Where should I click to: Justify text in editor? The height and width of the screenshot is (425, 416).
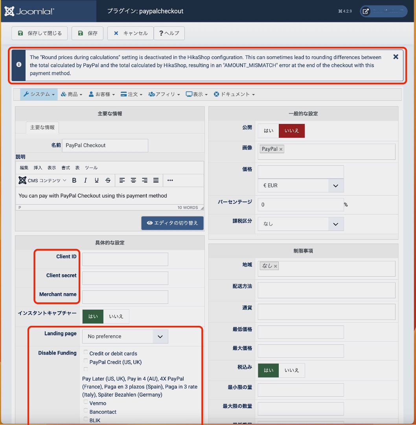(156, 180)
